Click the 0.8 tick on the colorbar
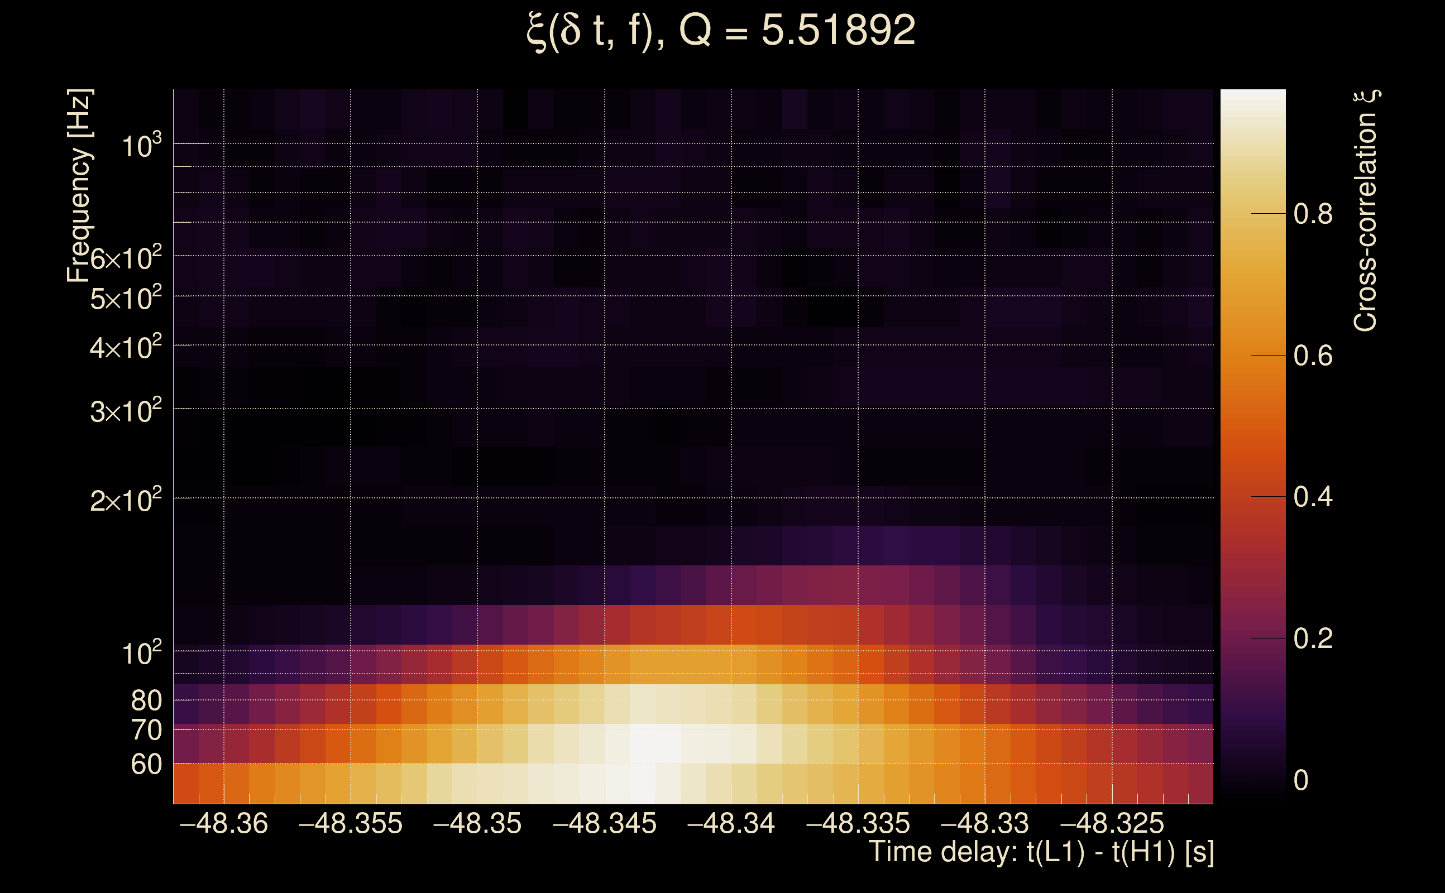1445x893 pixels. [1312, 214]
